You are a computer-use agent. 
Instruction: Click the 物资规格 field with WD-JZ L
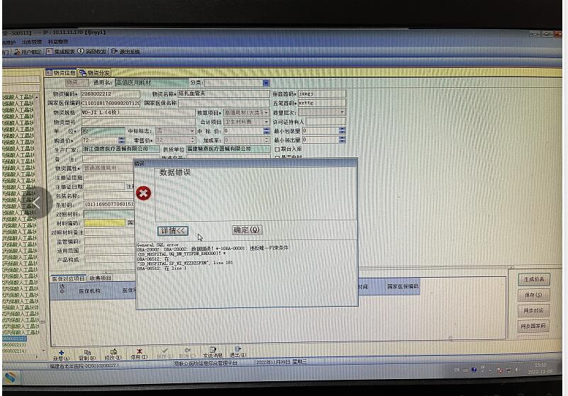(x=138, y=113)
